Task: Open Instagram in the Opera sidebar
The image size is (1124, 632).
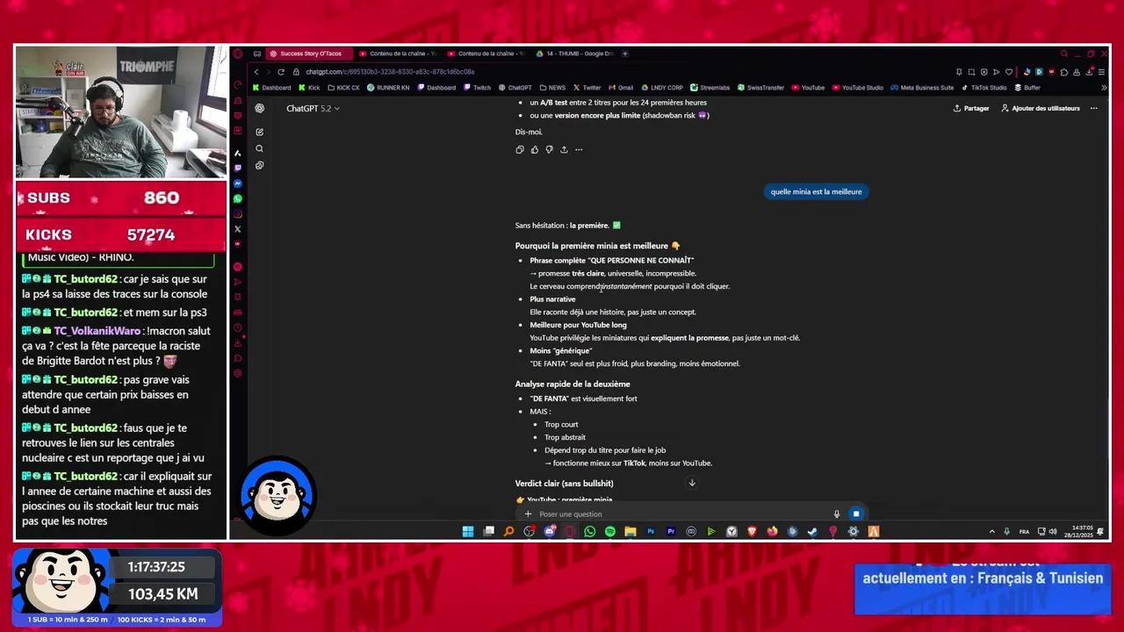Action: [237, 213]
